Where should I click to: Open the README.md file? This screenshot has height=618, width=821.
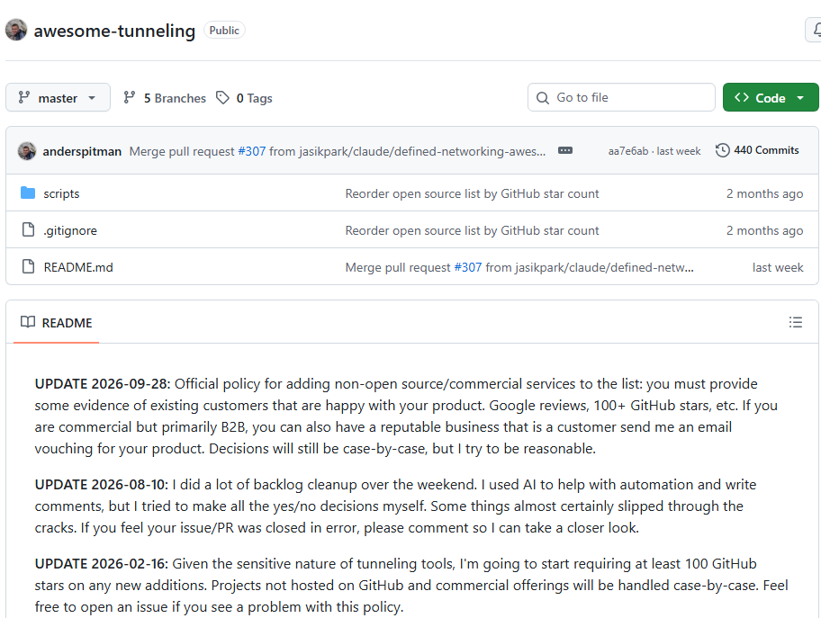pos(78,267)
